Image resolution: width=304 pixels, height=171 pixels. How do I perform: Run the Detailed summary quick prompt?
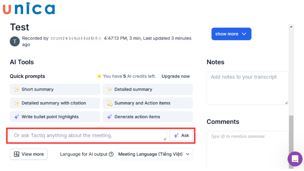[x=147, y=89]
